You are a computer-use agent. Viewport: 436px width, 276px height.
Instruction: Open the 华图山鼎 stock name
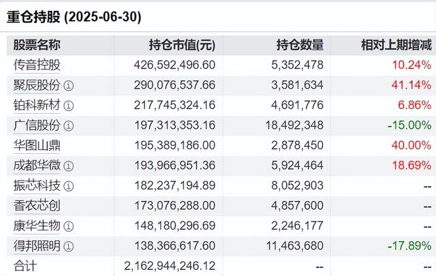[x=37, y=145]
